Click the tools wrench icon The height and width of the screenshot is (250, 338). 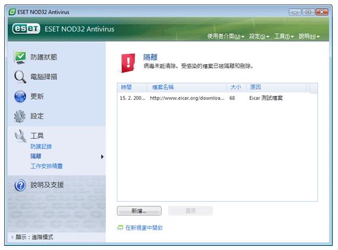click(20, 136)
